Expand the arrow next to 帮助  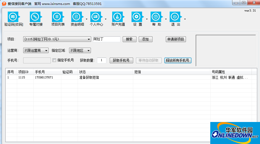pyautogui.click(x=166, y=19)
